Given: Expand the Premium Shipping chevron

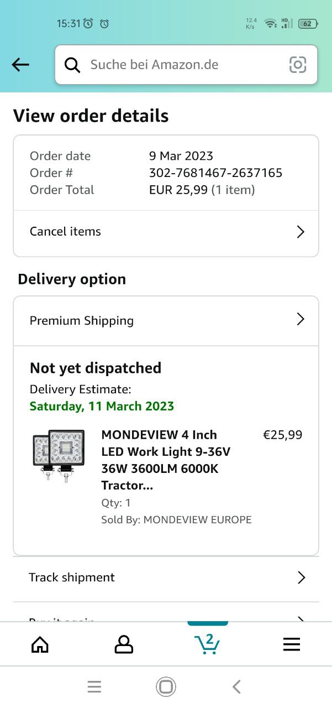Looking at the screenshot, I should click(x=301, y=319).
